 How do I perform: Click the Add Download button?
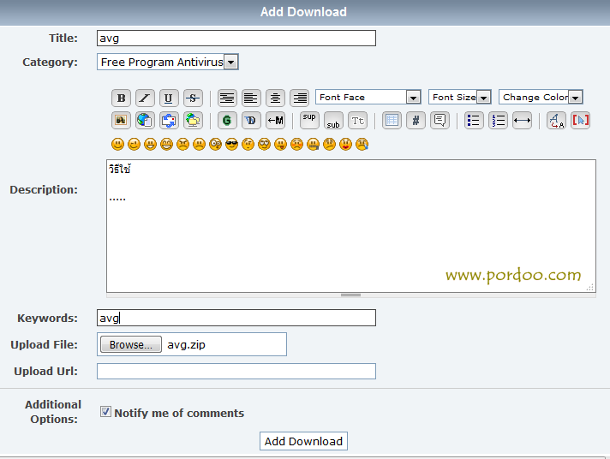click(x=303, y=441)
